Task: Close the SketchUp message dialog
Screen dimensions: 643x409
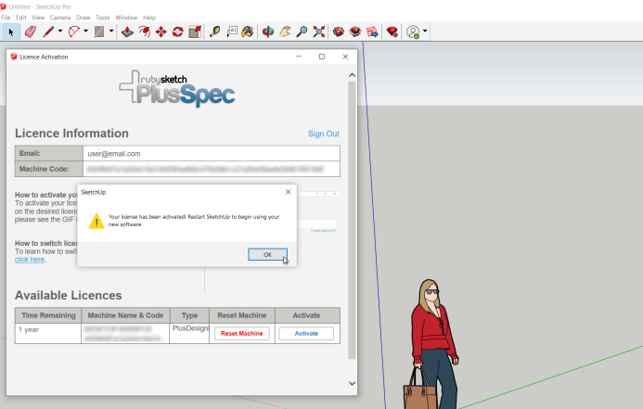Action: (x=288, y=192)
